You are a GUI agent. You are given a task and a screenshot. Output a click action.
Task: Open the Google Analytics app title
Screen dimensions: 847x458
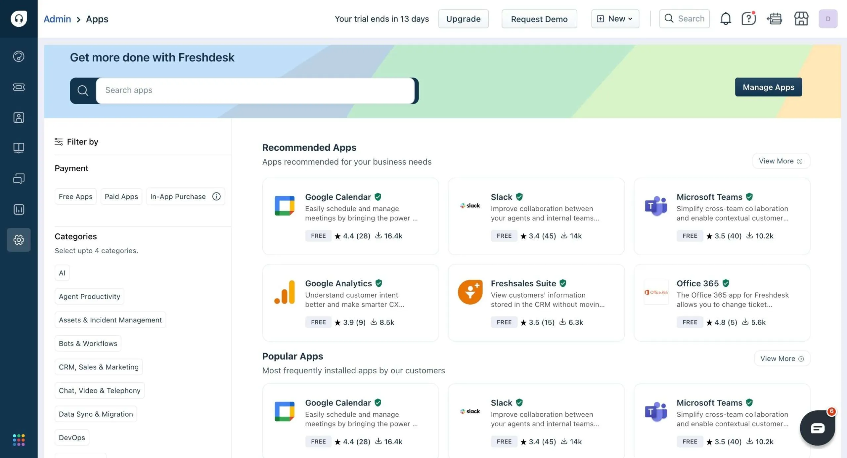pyautogui.click(x=338, y=283)
